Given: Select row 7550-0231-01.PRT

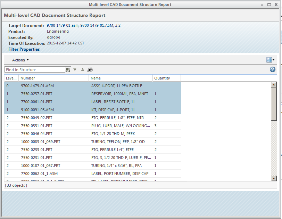Looking at the screenshot, I should [x=93, y=158].
